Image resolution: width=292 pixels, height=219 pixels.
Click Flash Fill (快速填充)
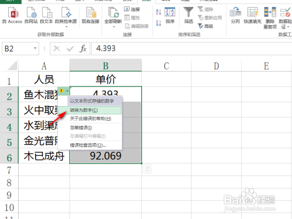[252, 16]
